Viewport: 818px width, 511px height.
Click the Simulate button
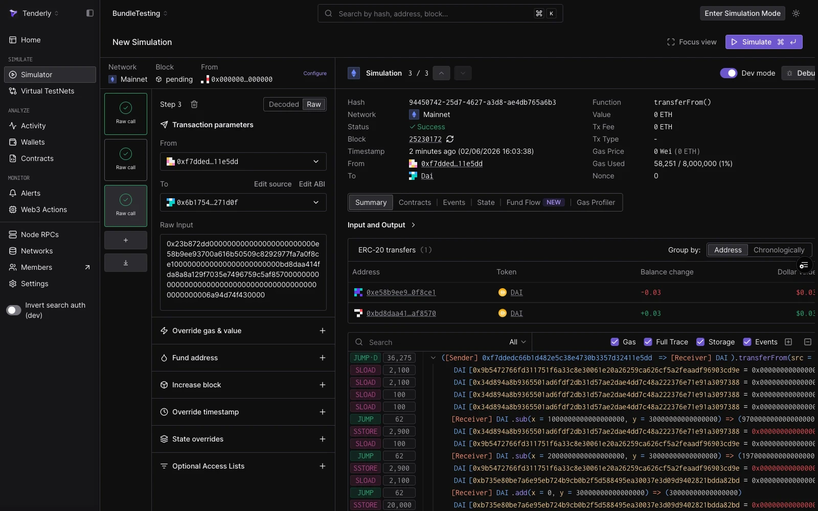[764, 42]
